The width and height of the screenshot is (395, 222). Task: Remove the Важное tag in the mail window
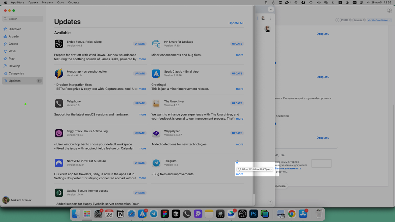(x=364, y=20)
